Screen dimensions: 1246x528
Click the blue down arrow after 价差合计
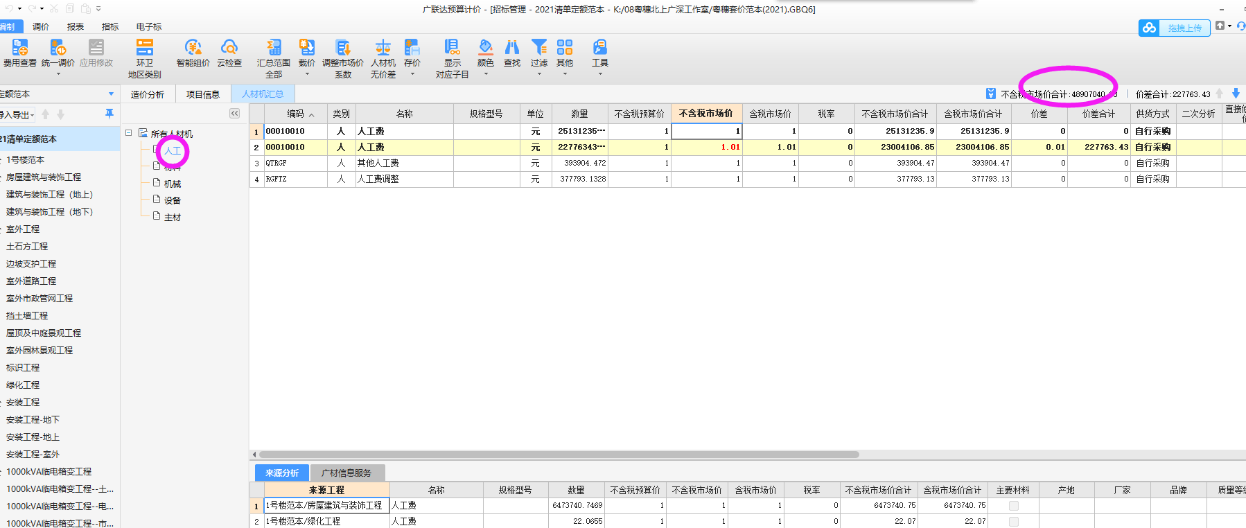coord(1236,94)
